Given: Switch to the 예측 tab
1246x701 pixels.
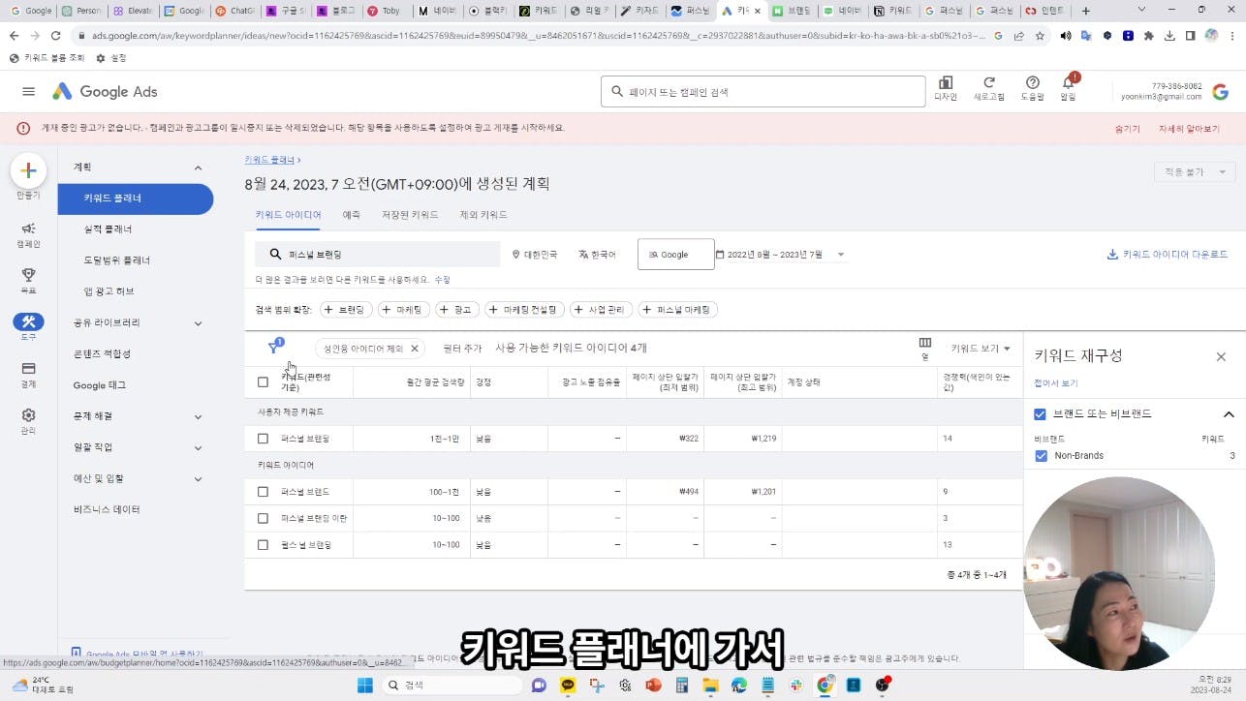Looking at the screenshot, I should click(x=352, y=215).
